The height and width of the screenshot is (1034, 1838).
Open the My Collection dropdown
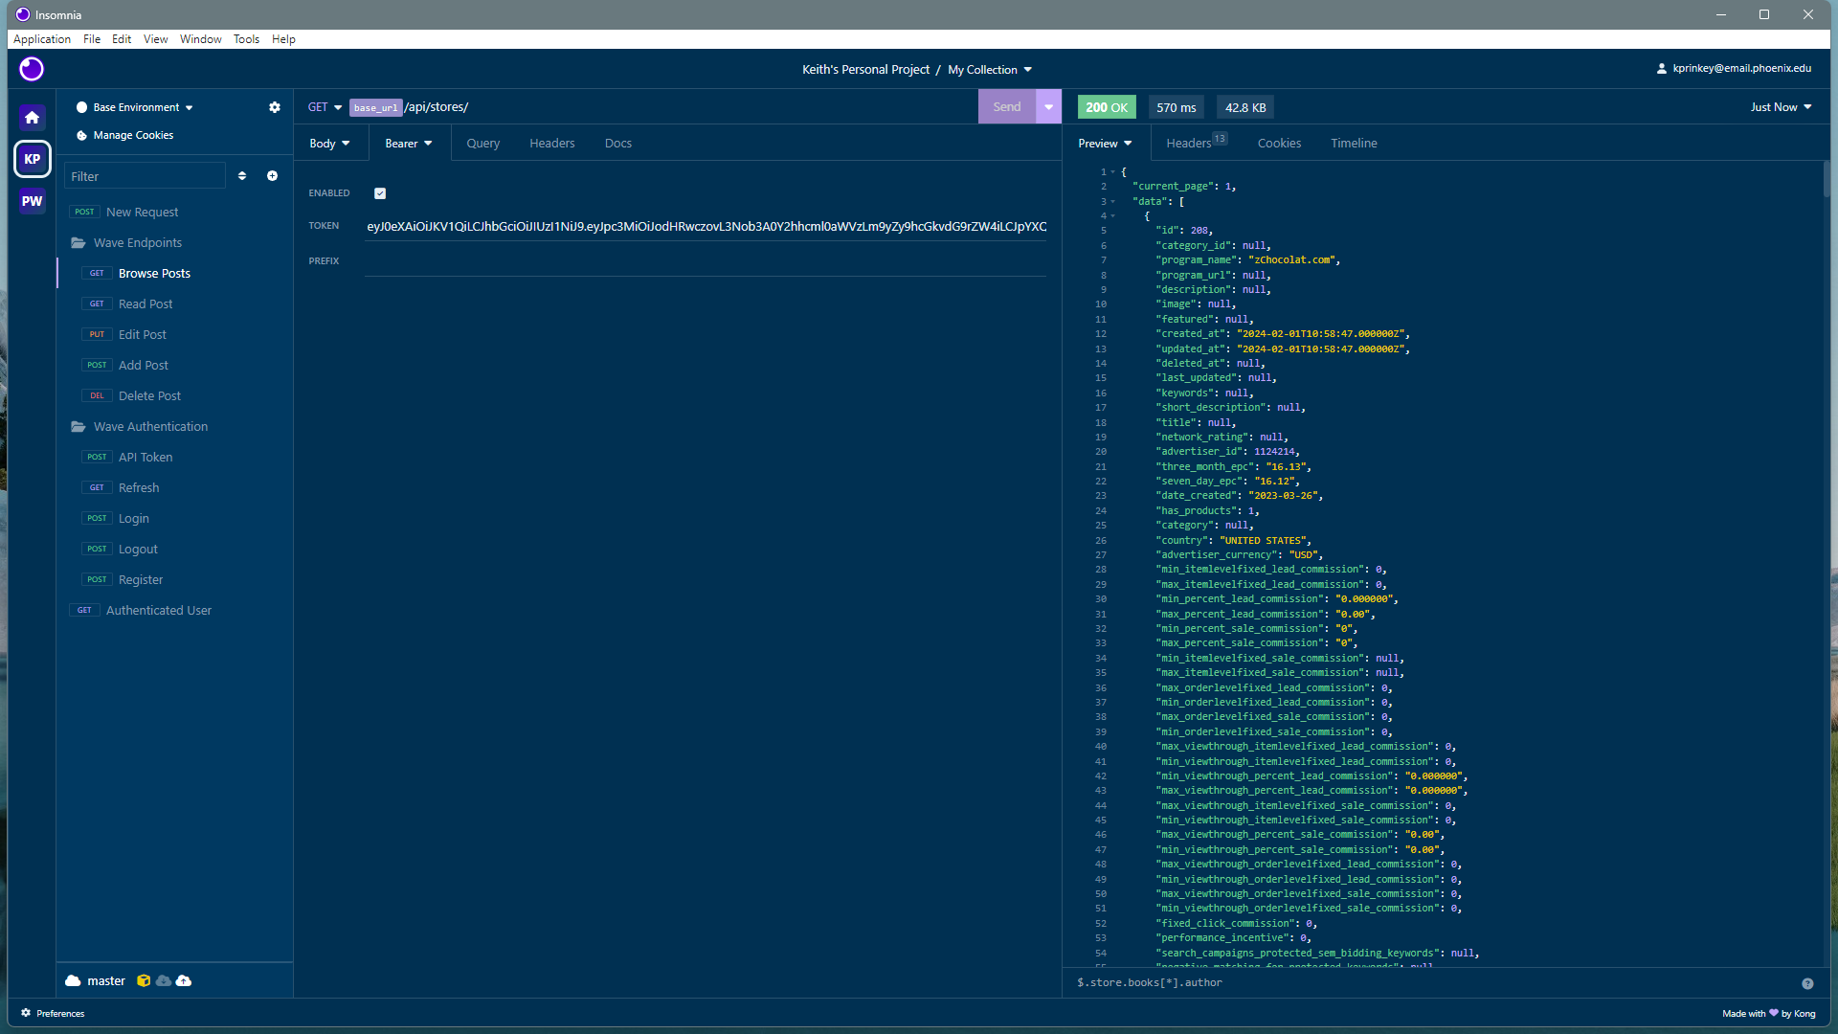pos(990,70)
